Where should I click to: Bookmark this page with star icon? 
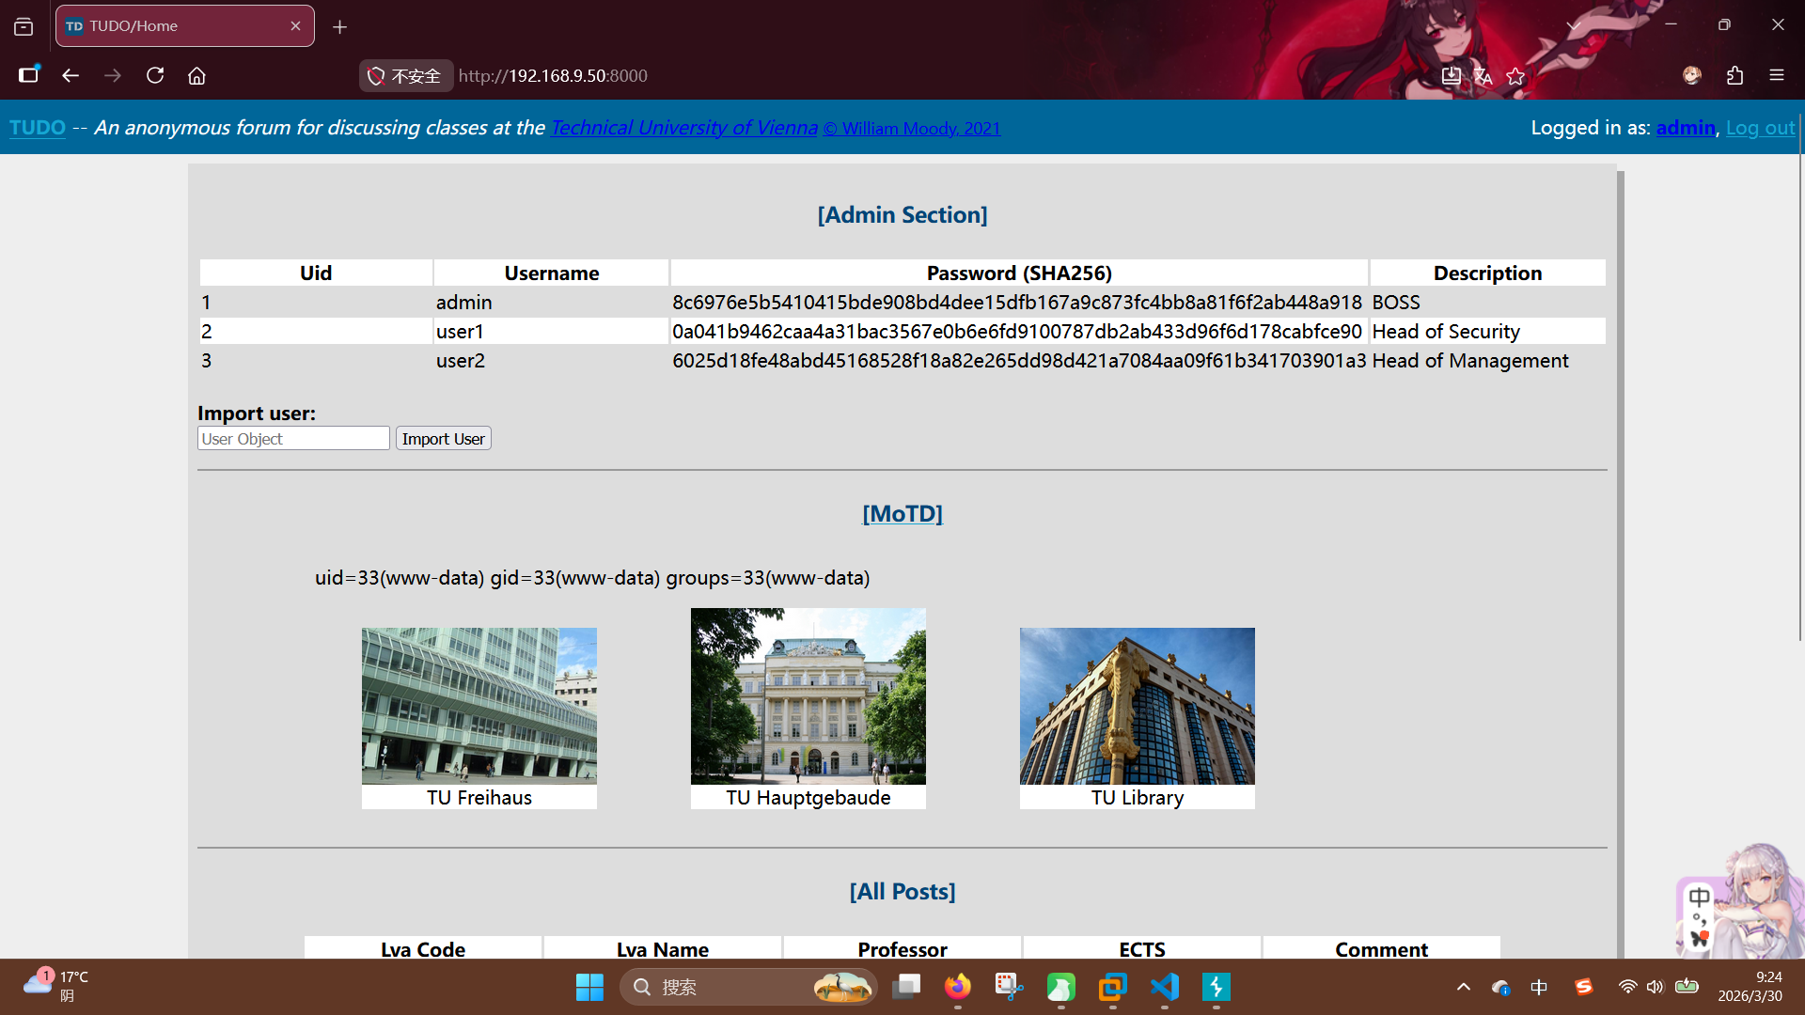click(x=1515, y=76)
